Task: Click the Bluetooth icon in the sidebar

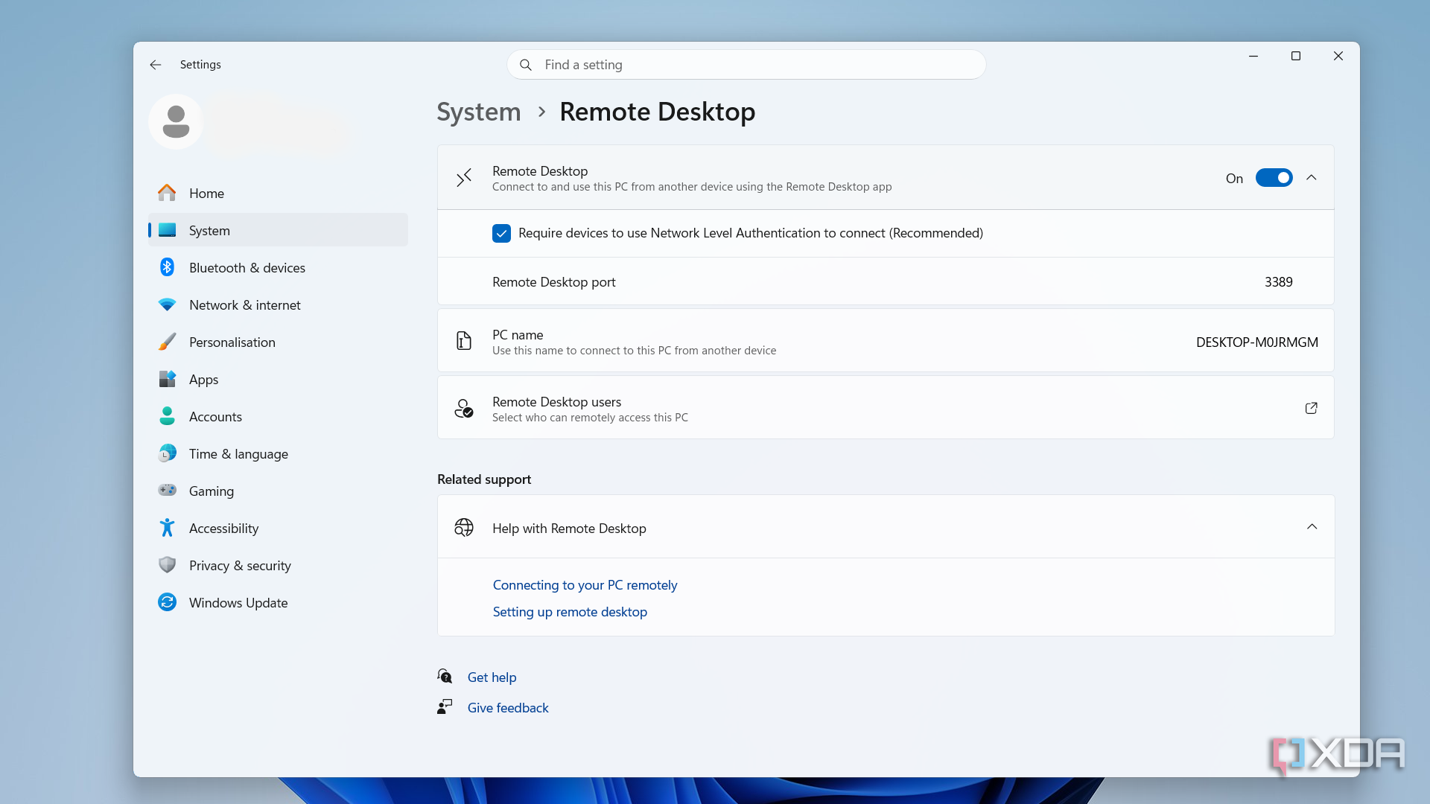Action: pyautogui.click(x=167, y=267)
